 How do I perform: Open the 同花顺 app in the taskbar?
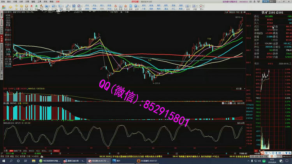point(96,160)
